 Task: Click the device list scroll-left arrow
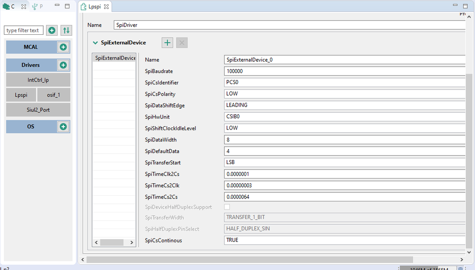click(96, 242)
